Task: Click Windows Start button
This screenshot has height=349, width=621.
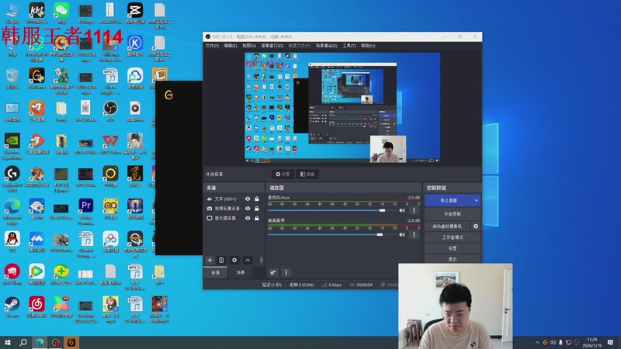Action: [7, 342]
